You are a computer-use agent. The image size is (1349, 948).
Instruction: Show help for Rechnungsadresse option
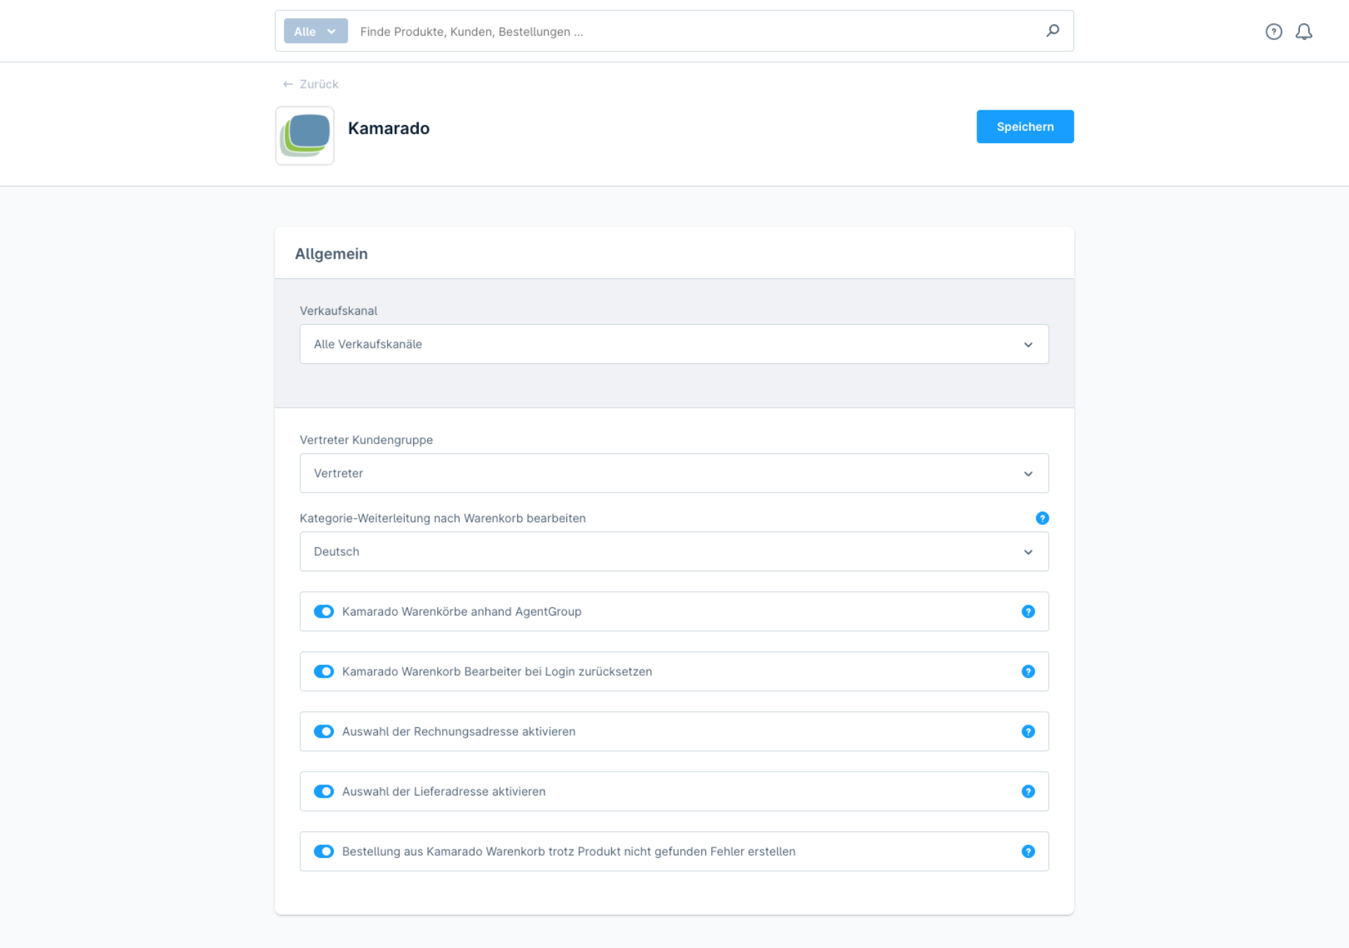(x=1028, y=732)
